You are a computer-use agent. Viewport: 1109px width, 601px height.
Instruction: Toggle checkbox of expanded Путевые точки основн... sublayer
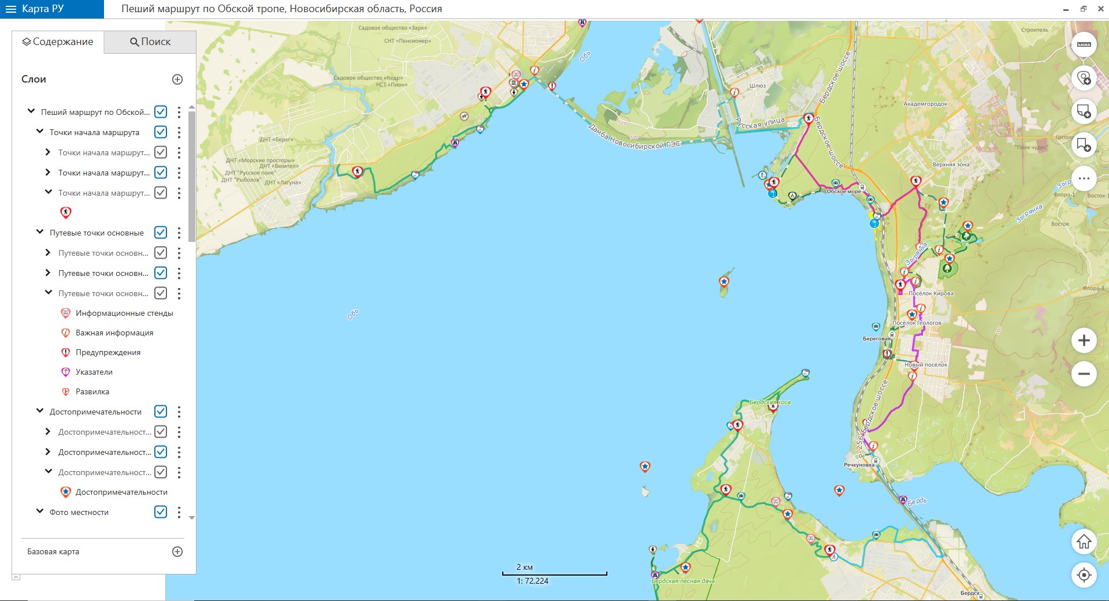[x=161, y=293]
